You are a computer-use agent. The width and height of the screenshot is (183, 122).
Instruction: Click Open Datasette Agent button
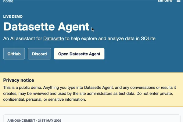pos(79,54)
